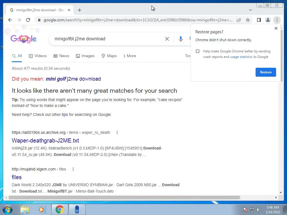This screenshot has height=215, width=287.
Task: Click the Restore button
Action: 266,72
